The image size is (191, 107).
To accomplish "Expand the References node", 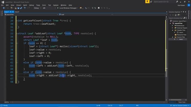I will click(x=172, y=26).
